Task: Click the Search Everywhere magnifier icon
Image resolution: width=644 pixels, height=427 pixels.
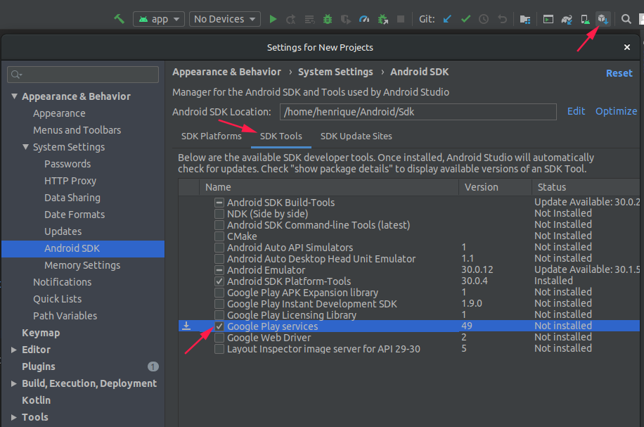Action: [x=626, y=19]
